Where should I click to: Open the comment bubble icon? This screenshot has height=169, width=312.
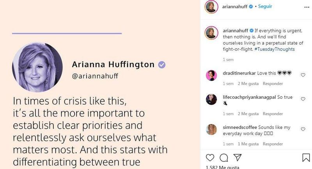point(223,157)
